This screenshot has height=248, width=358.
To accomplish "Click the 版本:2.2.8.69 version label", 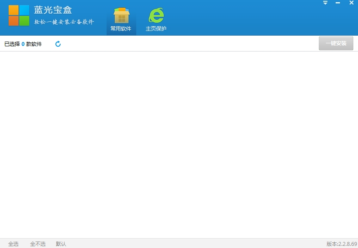I will (342, 244).
